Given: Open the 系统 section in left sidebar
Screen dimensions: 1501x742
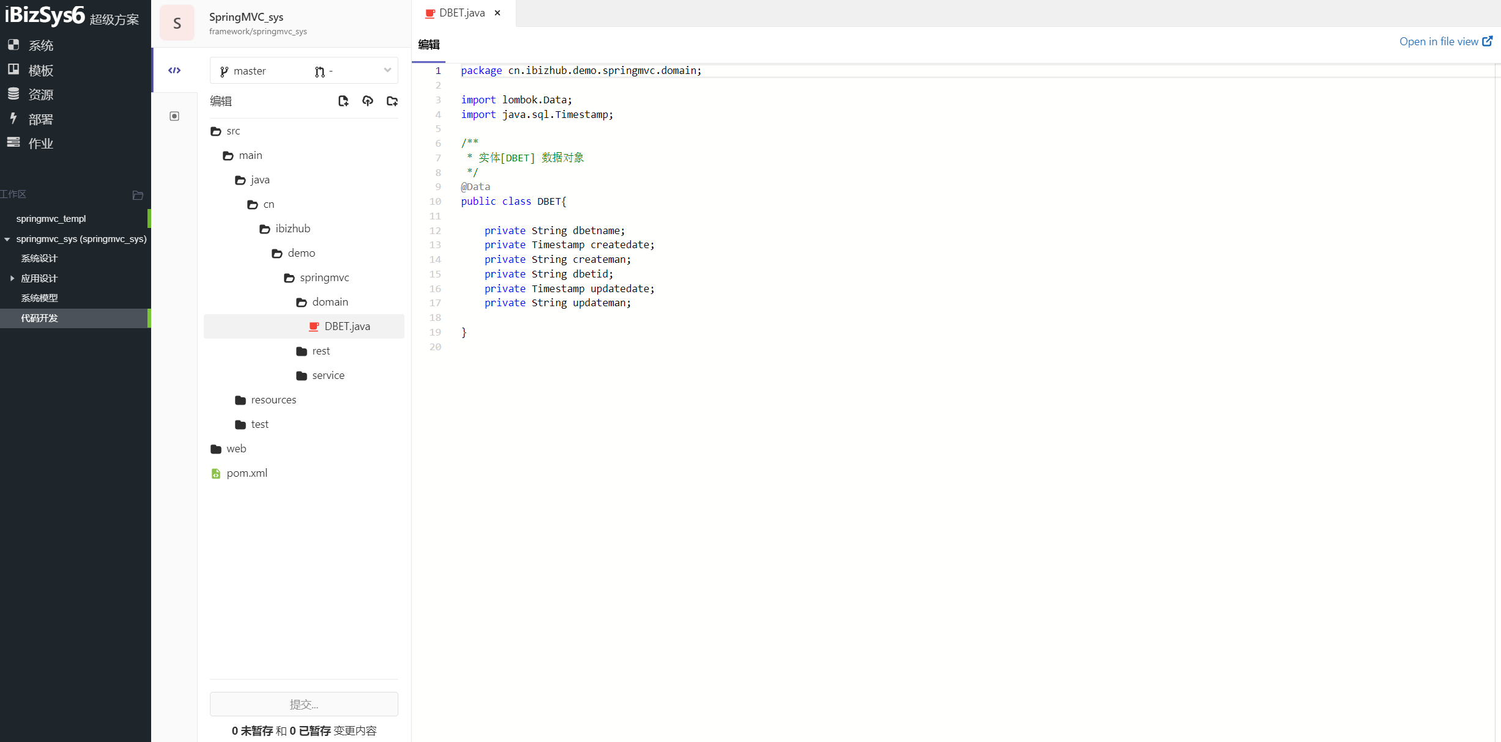Looking at the screenshot, I should pos(31,45).
